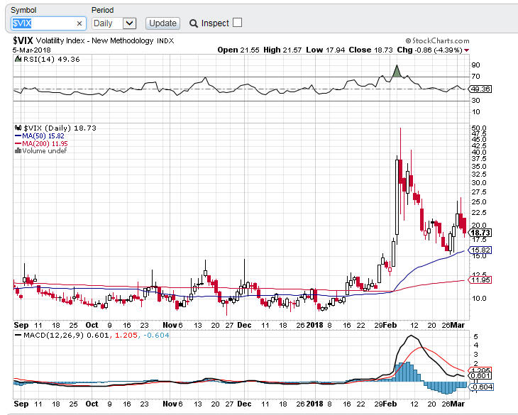Image resolution: width=518 pixels, height=415 pixels.
Task: Click the Inspect magnifying glass icon
Action: click(x=194, y=23)
